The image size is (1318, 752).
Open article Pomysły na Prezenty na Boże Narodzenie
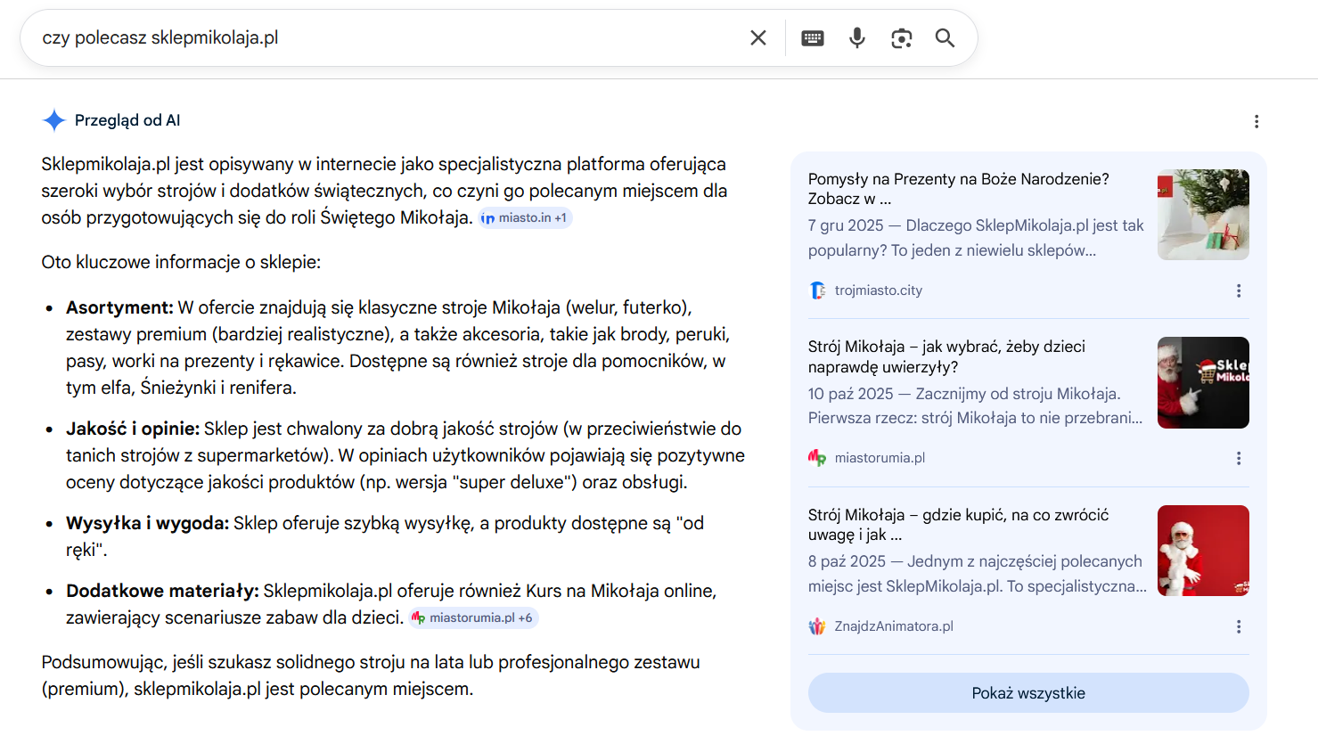(x=959, y=189)
